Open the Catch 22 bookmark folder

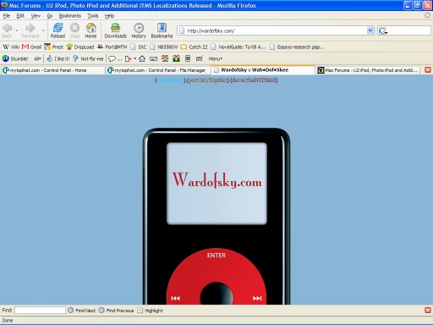pos(194,47)
